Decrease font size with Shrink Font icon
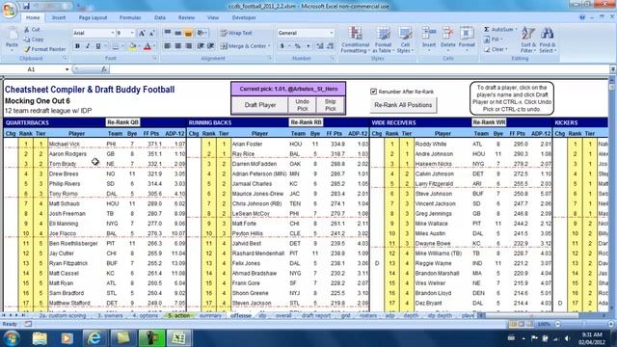Viewport: 617px width, 347px height. (x=151, y=33)
